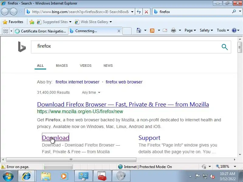The width and height of the screenshot is (243, 182).
Task: Click the Bing search magnifier button
Action: (x=224, y=47)
